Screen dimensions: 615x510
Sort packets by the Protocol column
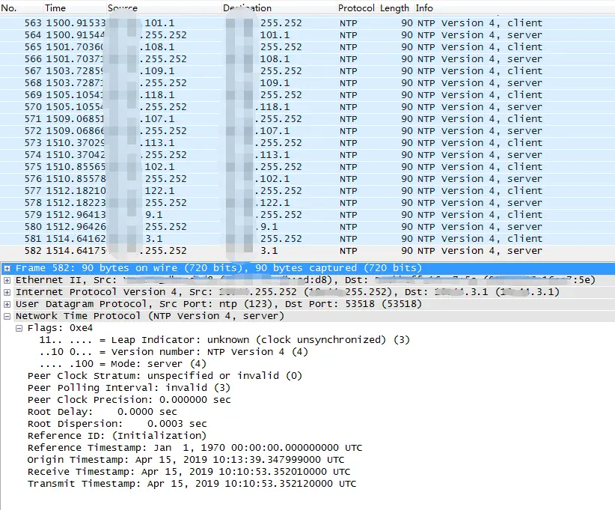coord(356,7)
